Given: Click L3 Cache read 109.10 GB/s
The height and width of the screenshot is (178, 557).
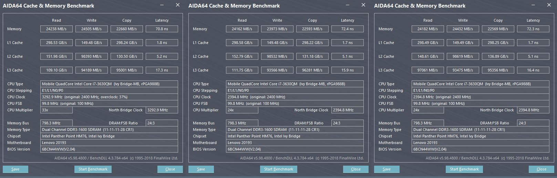Looking at the screenshot, I should 56,70.
